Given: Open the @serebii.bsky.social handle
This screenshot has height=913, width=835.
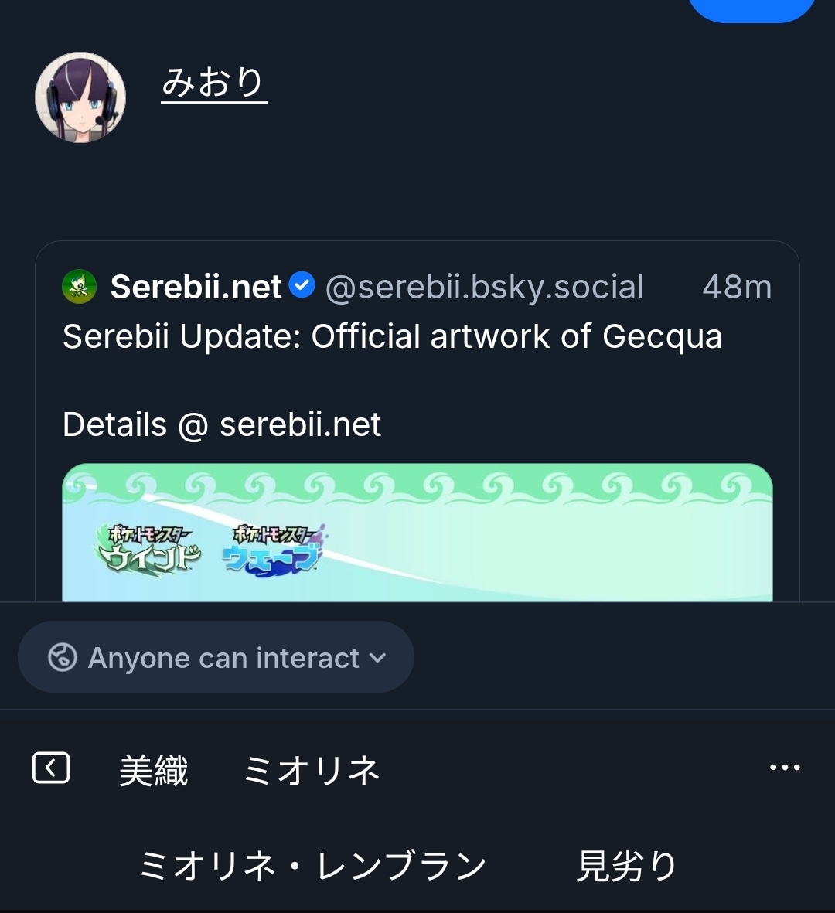Looking at the screenshot, I should click(x=484, y=287).
